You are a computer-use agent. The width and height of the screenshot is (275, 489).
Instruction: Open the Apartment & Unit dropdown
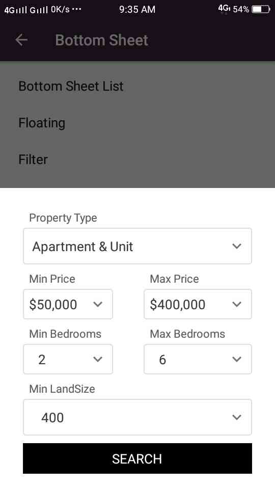(137, 246)
